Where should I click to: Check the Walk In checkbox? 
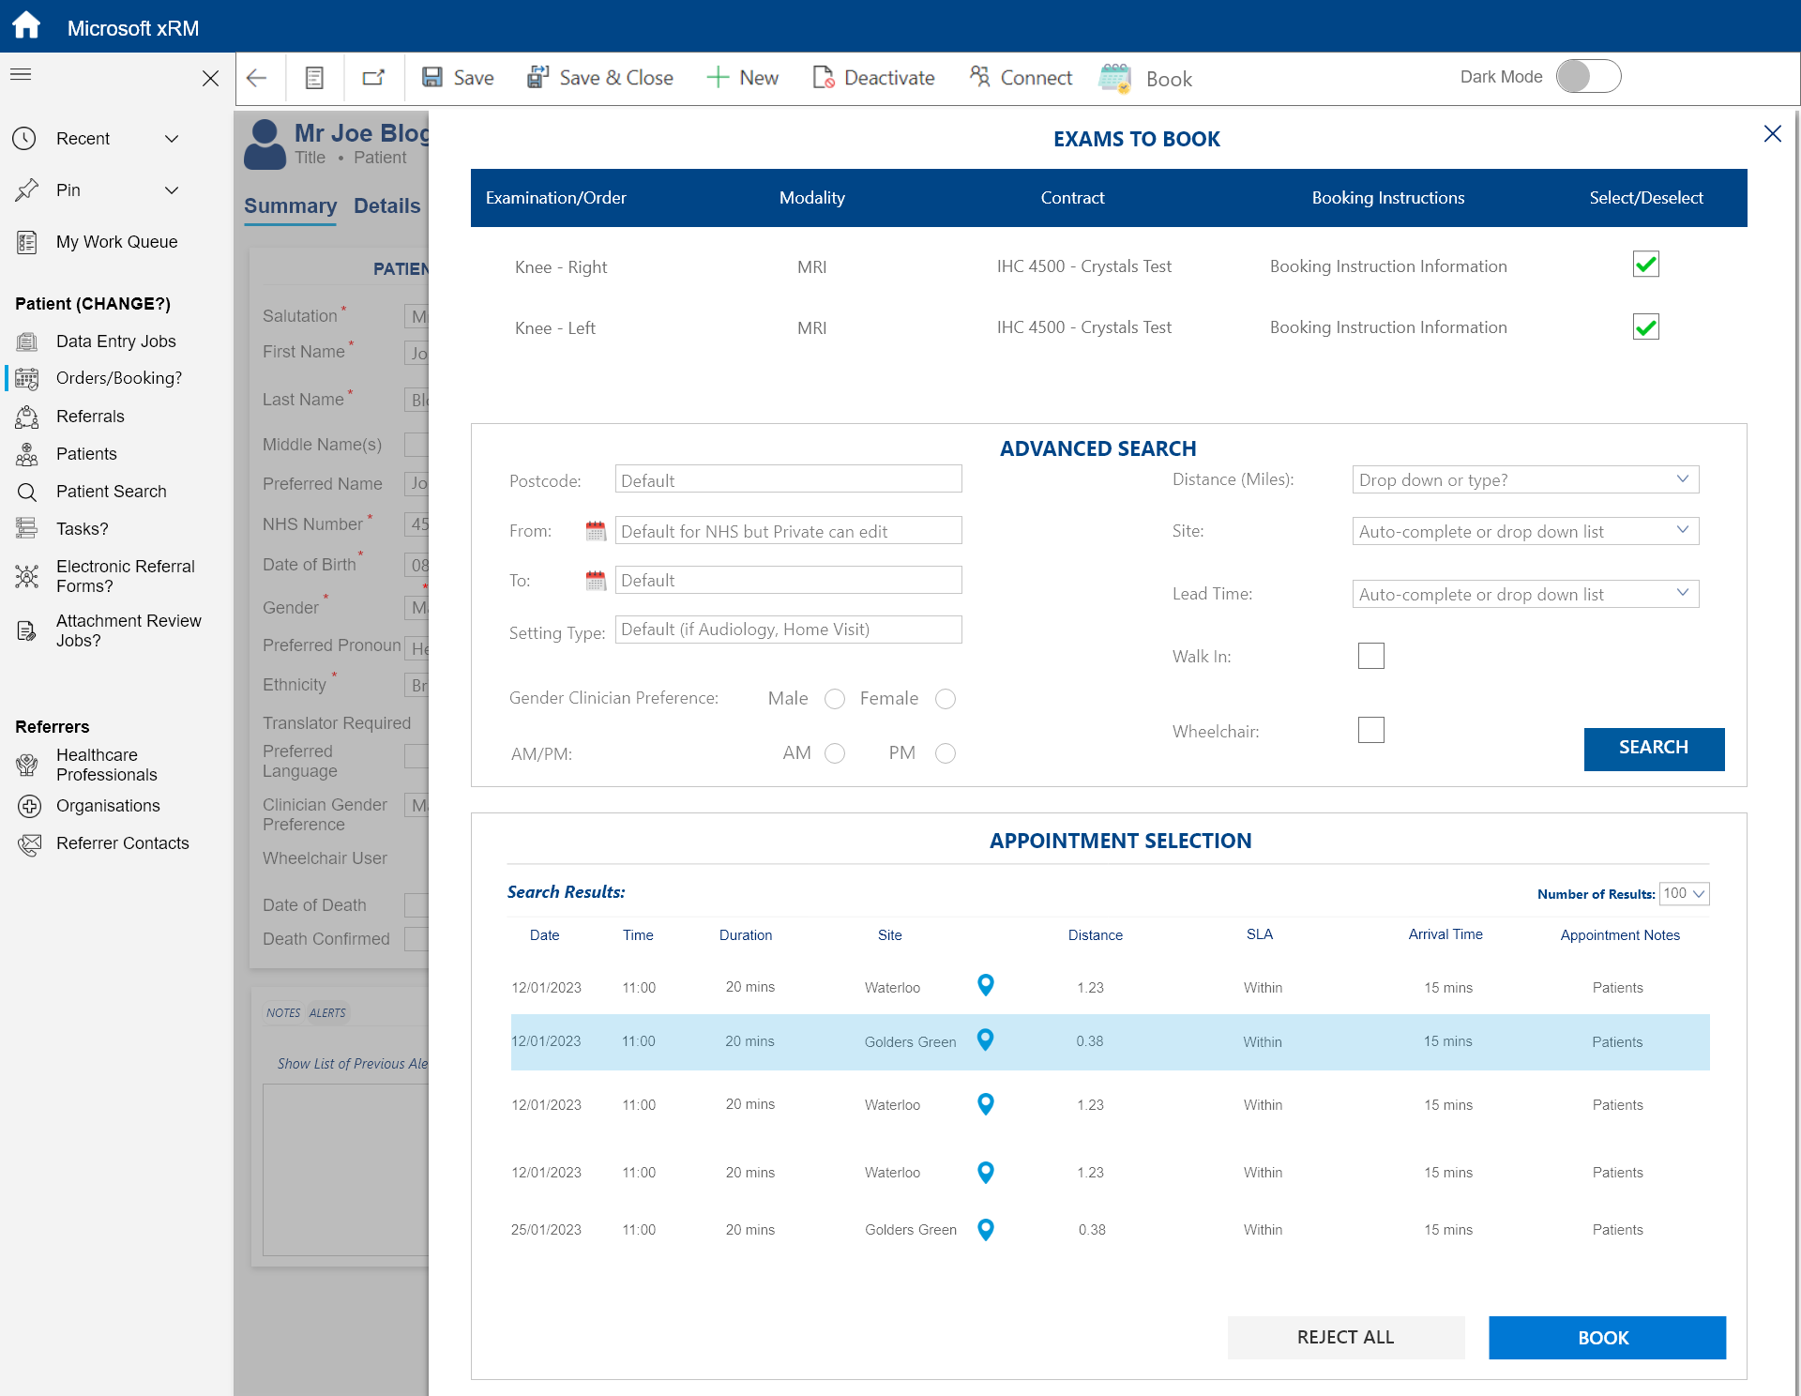[1370, 656]
